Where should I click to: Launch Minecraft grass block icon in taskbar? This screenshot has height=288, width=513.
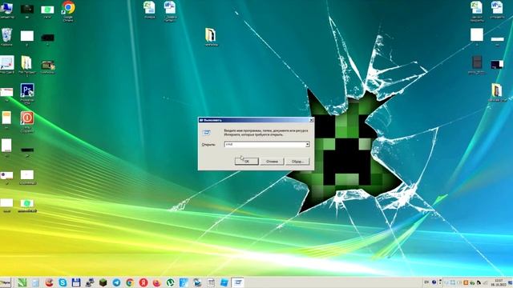pos(103,282)
